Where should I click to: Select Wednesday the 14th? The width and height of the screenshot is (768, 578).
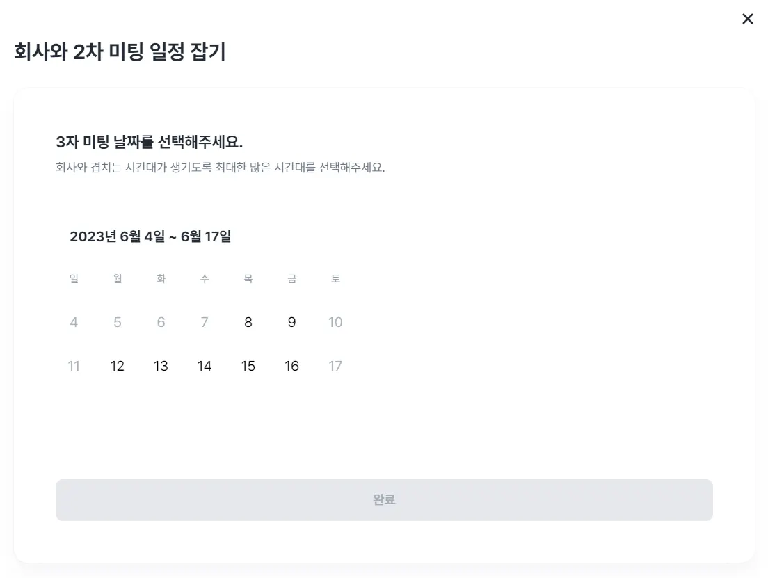tap(205, 367)
